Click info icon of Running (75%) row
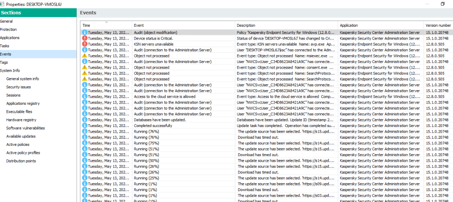 (85, 143)
